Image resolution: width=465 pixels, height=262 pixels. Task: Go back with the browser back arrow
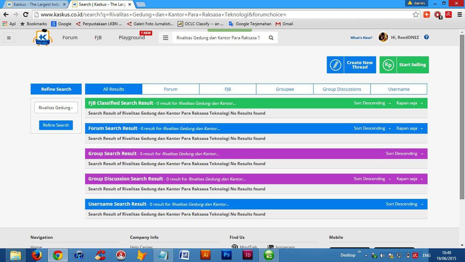(6, 15)
